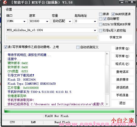Image resolution: width=137 pixels, height=127 pixels.
Task: Click the CPU status bar entry
Action: tap(12, 122)
